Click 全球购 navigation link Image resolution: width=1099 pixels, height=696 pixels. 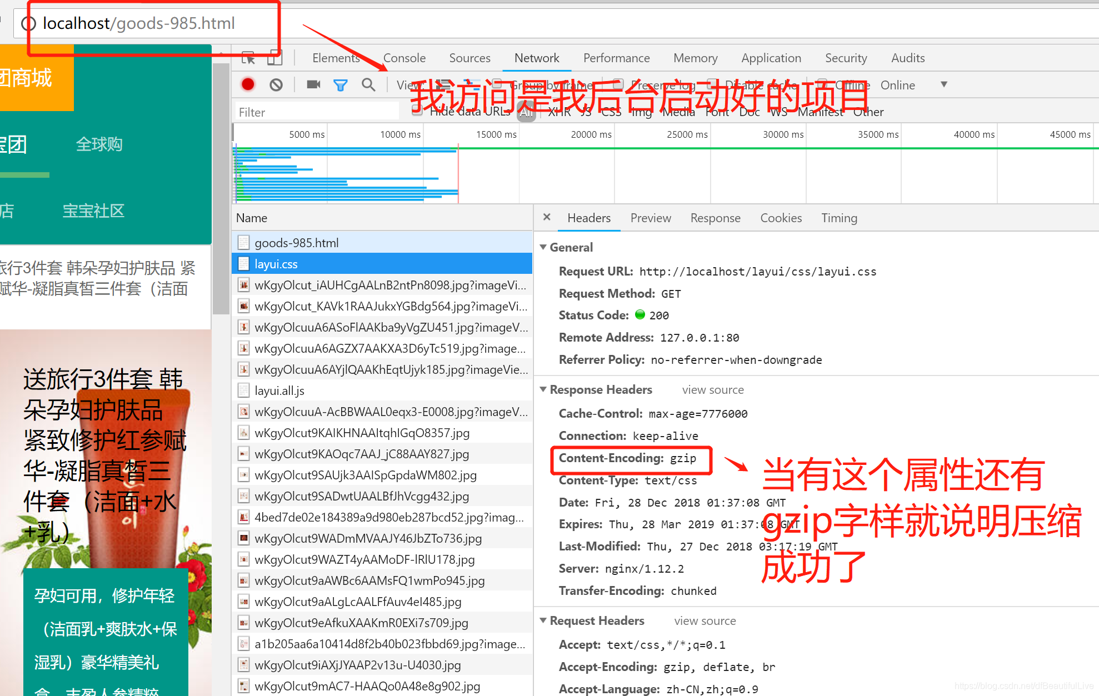pyautogui.click(x=99, y=144)
